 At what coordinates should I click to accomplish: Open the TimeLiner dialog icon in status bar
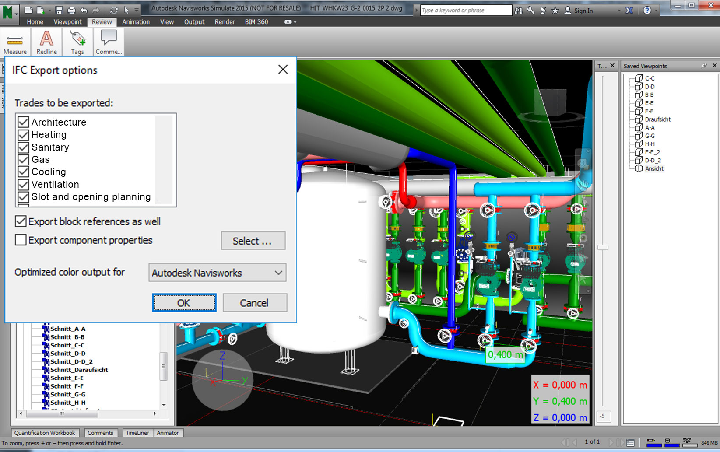[630, 443]
